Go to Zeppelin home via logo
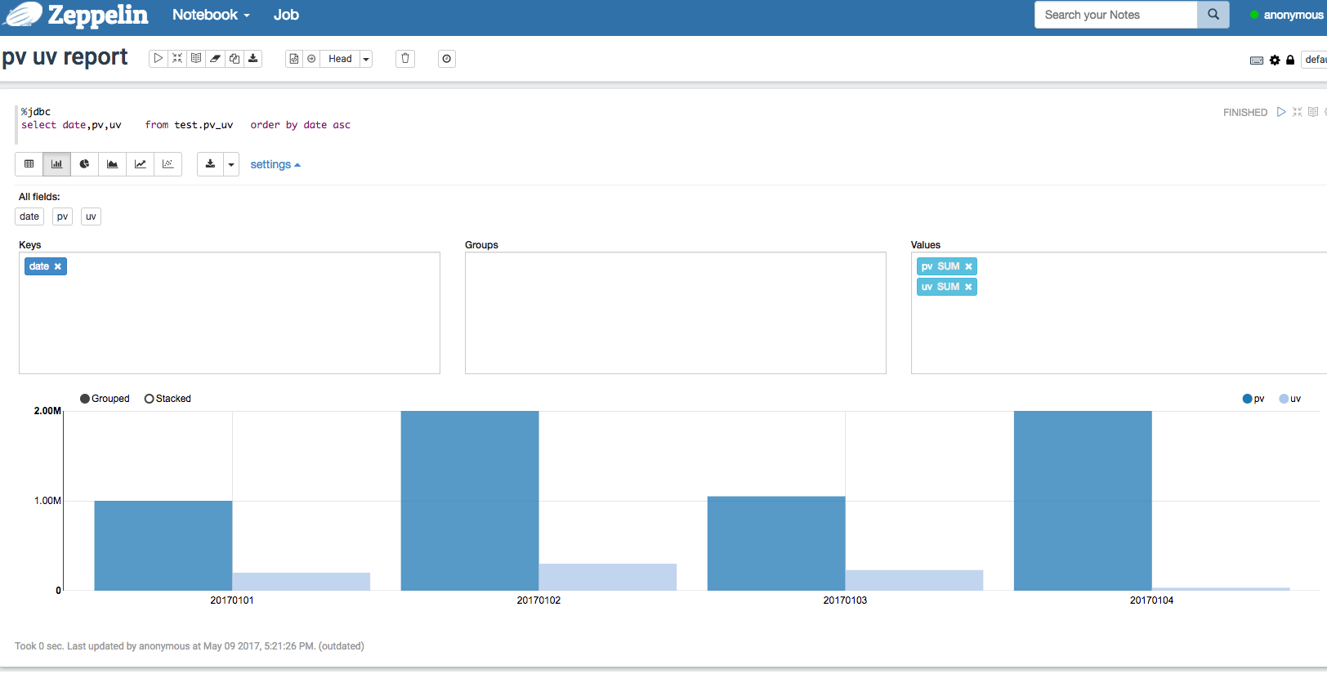The image size is (1327, 674). pyautogui.click(x=77, y=15)
